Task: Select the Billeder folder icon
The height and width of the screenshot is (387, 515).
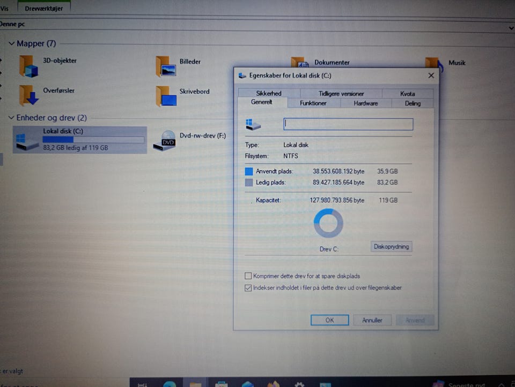Action: point(166,66)
